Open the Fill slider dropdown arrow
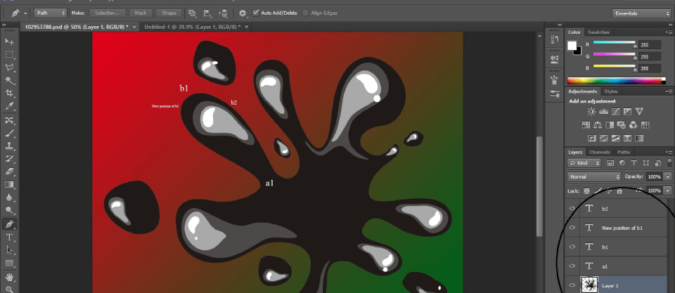Screen dimensions: 675x293 (668, 190)
